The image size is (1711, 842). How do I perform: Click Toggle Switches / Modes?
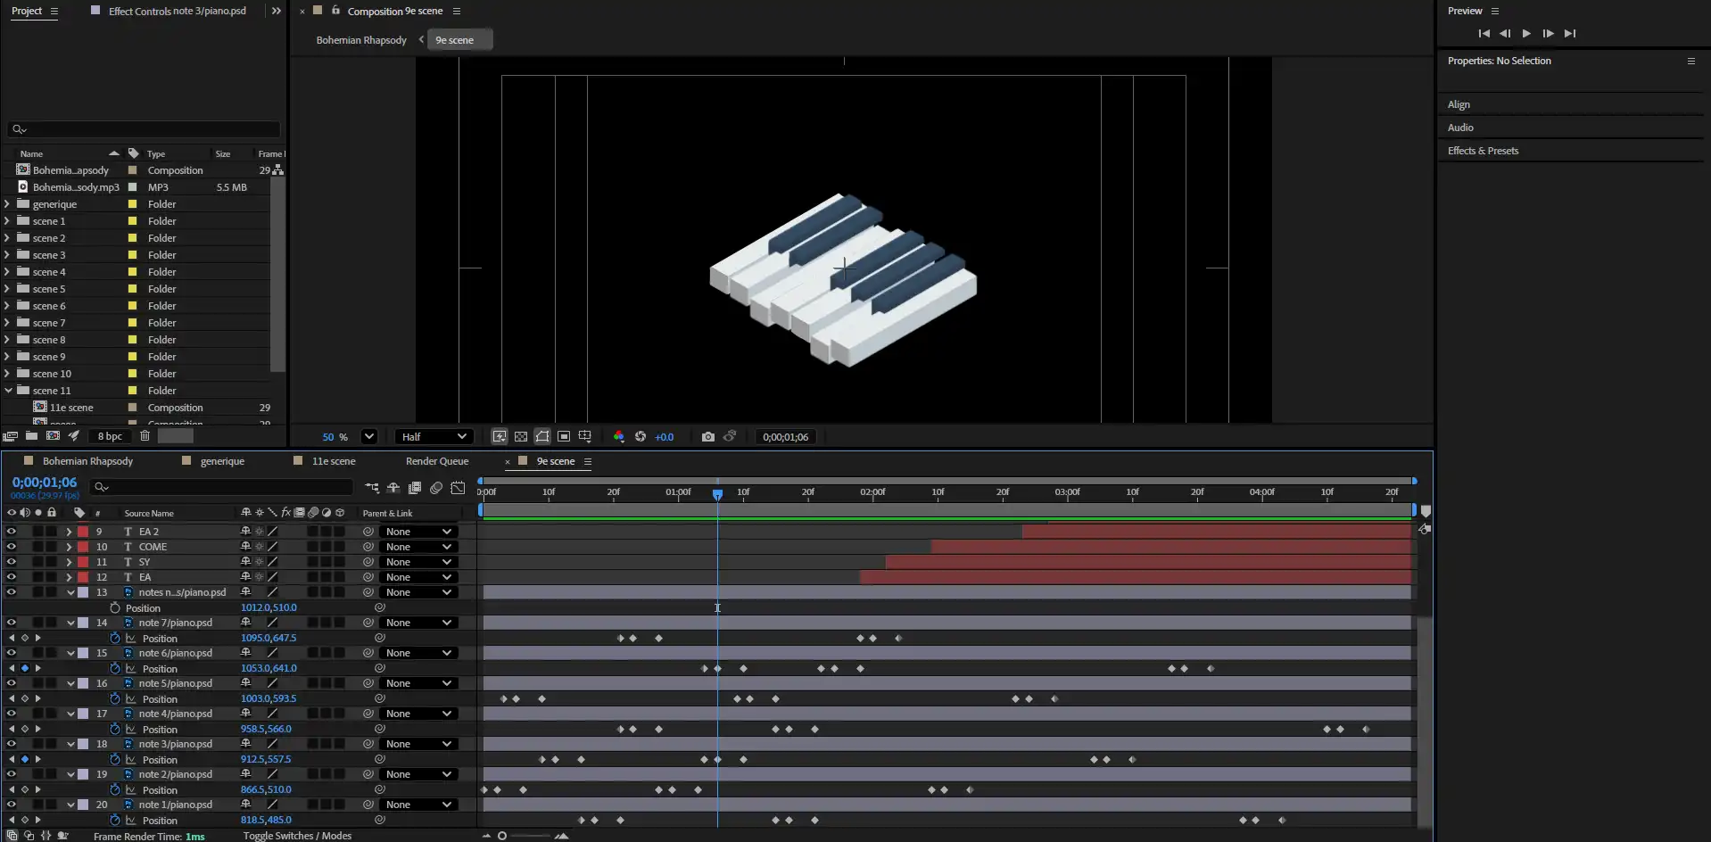(298, 836)
